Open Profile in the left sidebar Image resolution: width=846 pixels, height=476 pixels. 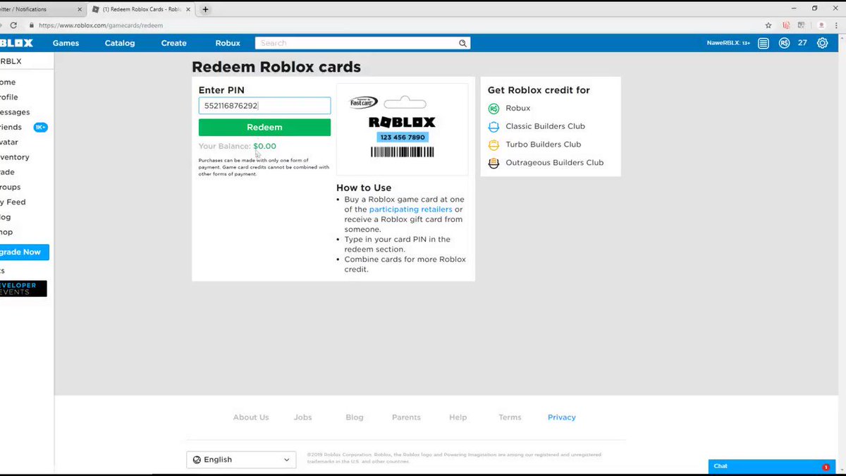coord(9,97)
